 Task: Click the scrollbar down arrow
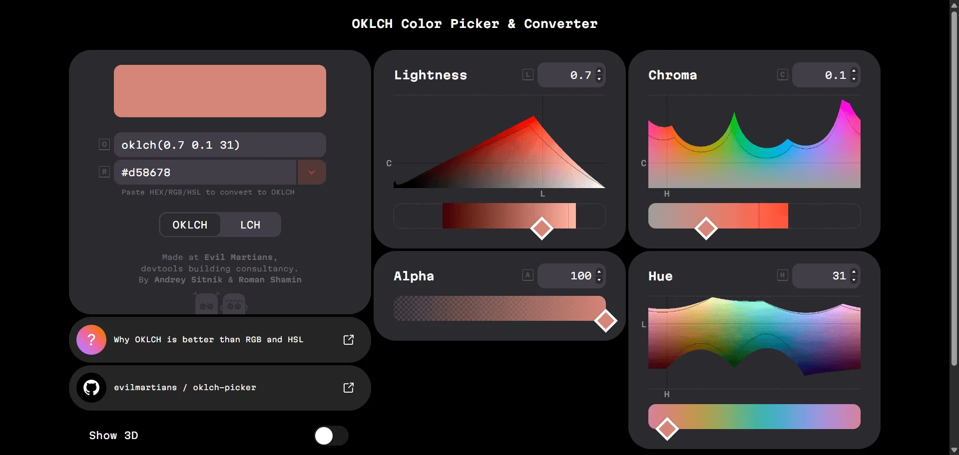(x=954, y=450)
